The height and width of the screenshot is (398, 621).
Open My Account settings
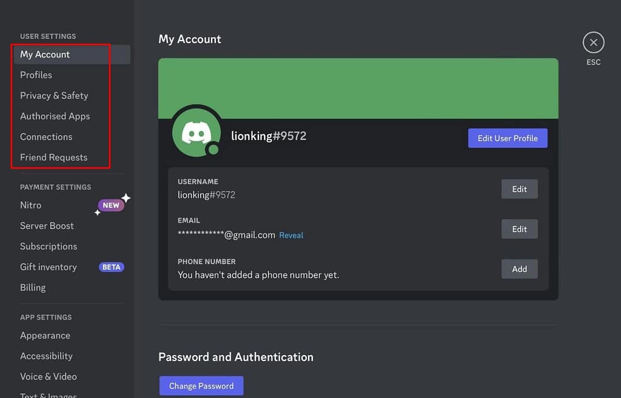click(x=72, y=55)
